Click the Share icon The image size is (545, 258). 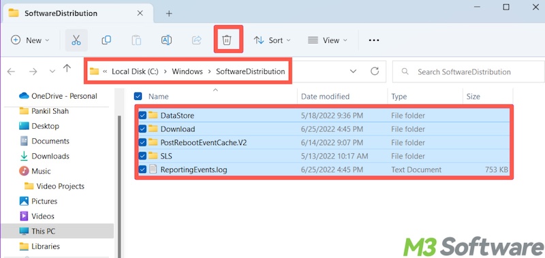click(x=197, y=40)
